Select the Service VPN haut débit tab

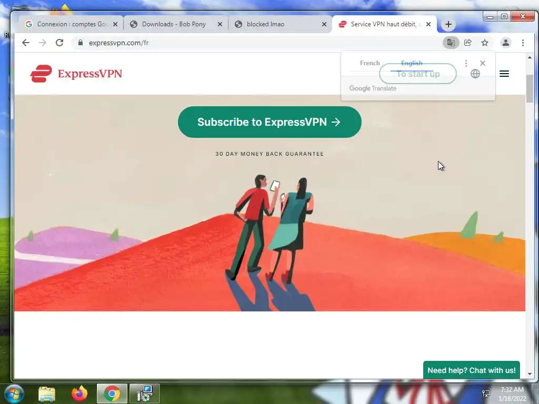(384, 24)
